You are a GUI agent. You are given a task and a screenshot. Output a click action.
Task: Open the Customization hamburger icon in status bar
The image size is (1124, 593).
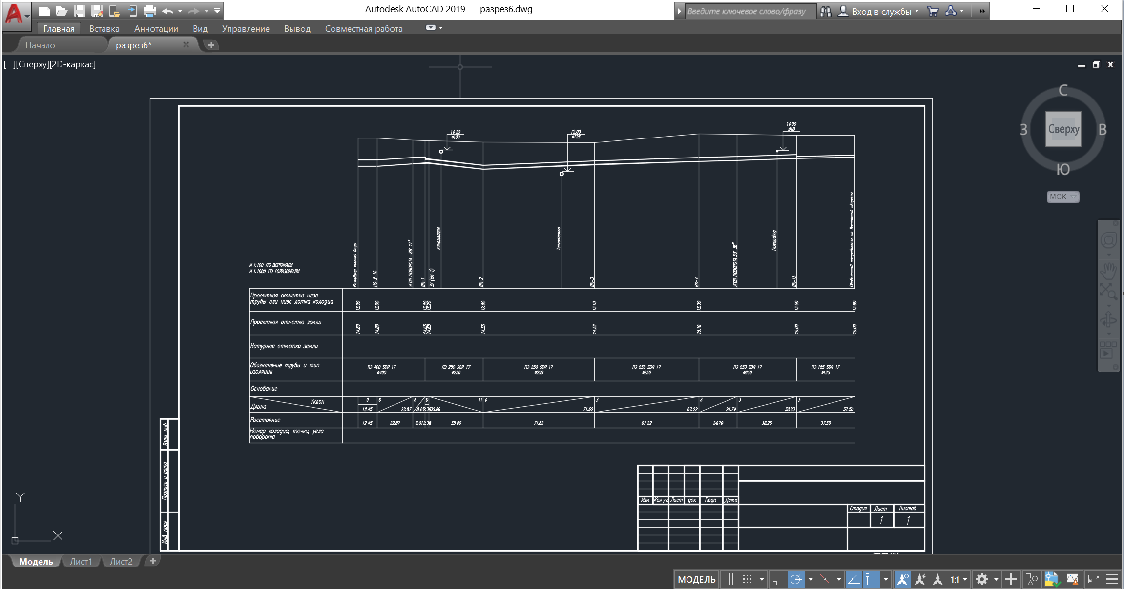point(1112,579)
